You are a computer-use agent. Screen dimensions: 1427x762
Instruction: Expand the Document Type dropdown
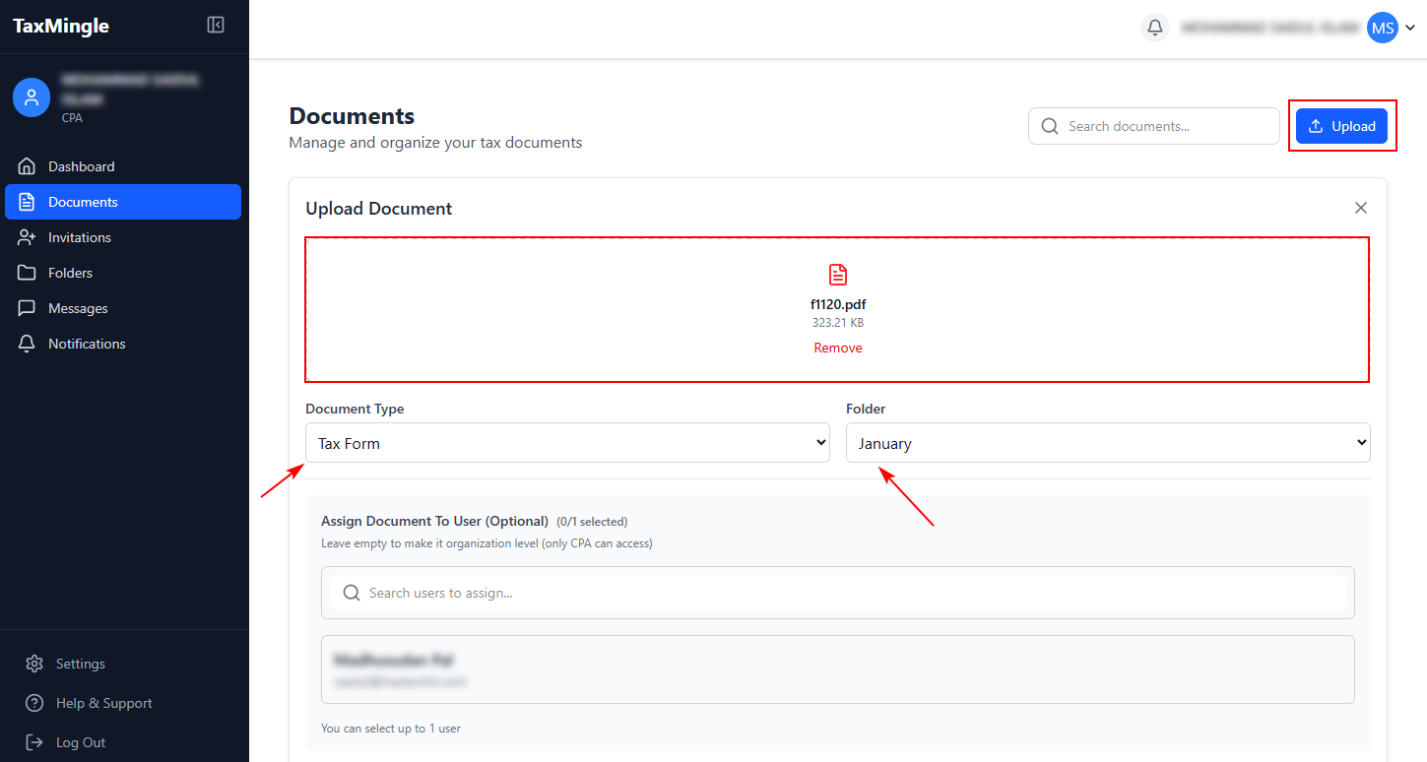[x=567, y=443]
